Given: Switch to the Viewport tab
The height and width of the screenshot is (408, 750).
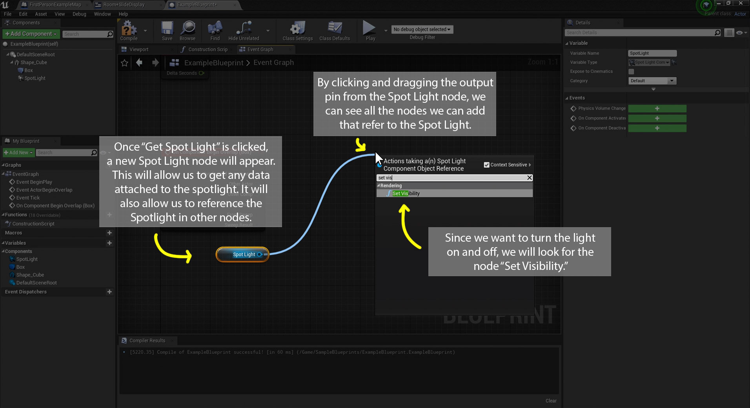Looking at the screenshot, I should [139, 49].
